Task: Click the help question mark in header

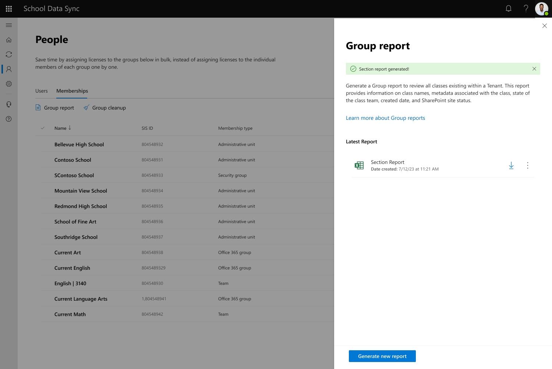Action: (526, 8)
